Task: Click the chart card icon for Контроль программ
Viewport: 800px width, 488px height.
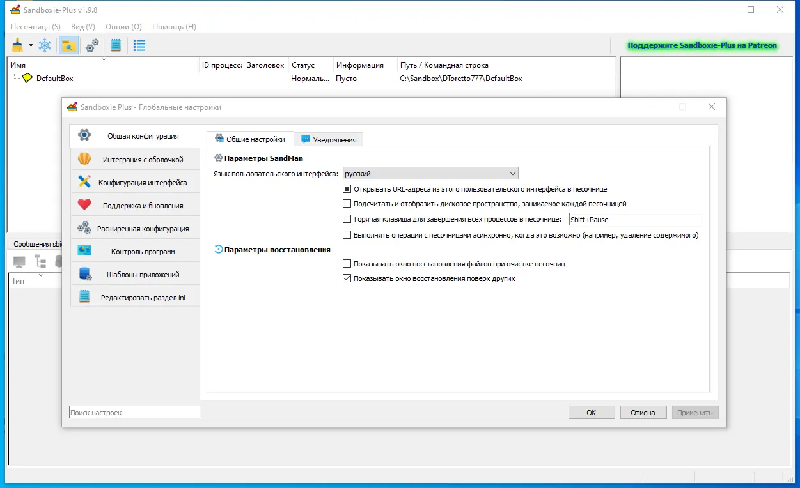Action: [x=84, y=251]
